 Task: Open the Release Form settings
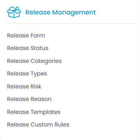pos(26,36)
